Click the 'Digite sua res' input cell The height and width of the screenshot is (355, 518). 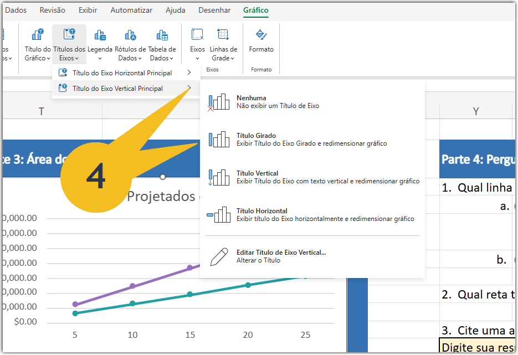(478, 346)
